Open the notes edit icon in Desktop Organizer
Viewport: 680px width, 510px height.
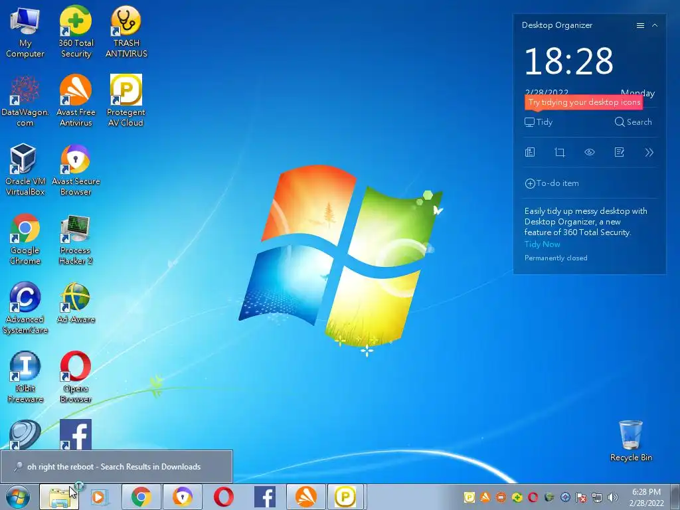pos(620,152)
